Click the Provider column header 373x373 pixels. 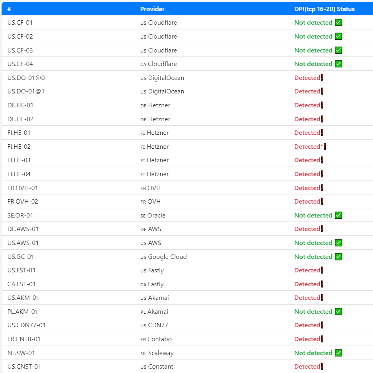coord(152,9)
